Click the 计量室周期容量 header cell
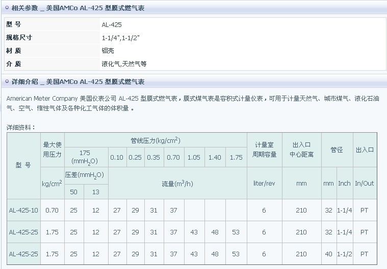 (264, 150)
